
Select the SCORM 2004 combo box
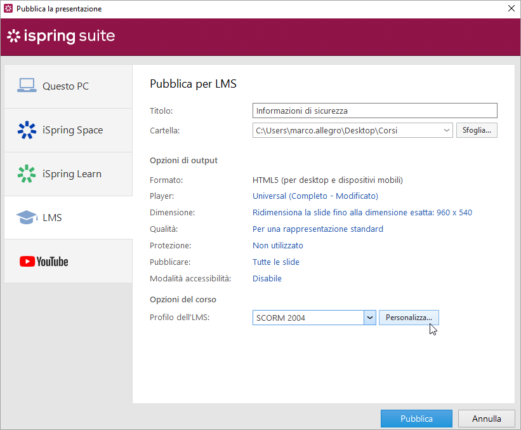click(x=308, y=318)
